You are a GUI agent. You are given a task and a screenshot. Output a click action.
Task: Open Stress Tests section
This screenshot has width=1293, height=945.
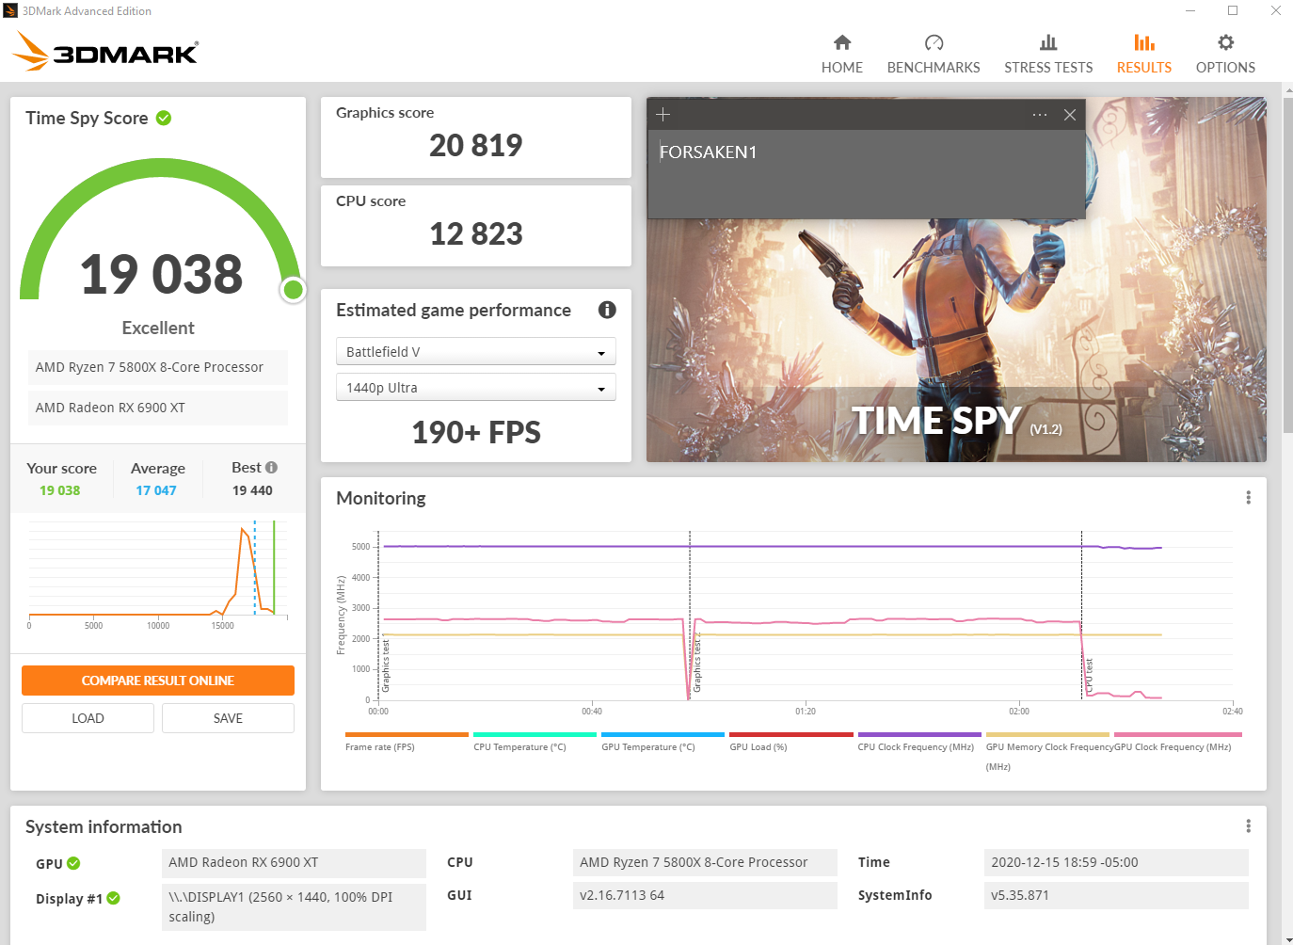click(1047, 55)
